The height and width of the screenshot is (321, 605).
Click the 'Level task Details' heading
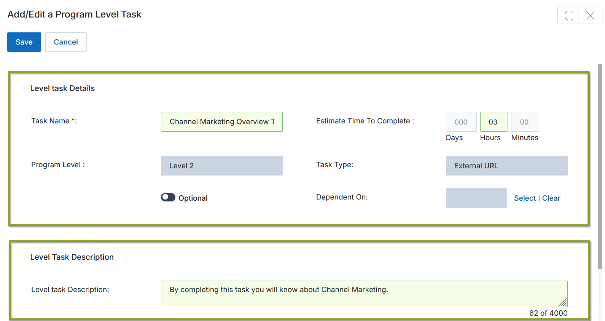[62, 88]
